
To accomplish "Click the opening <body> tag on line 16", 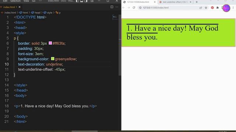I will tap(20, 95).
